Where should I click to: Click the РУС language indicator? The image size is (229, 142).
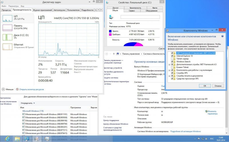[212, 139]
